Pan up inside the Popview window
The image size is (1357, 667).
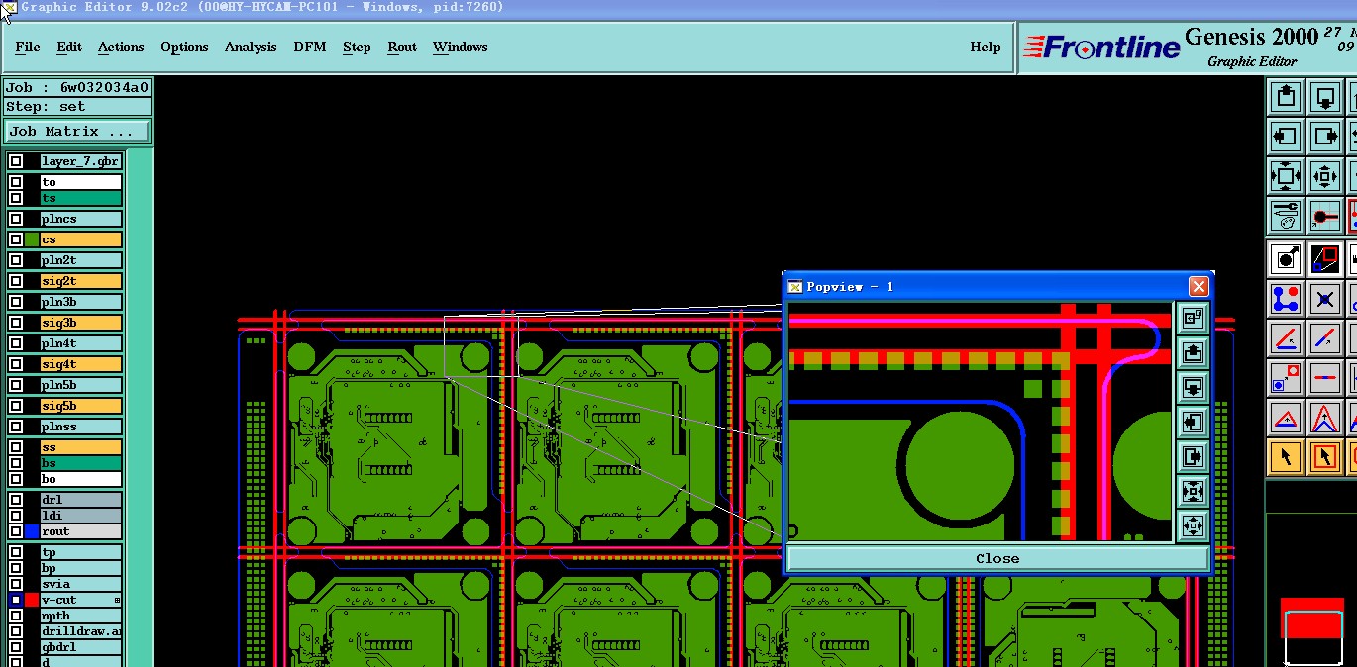(1193, 352)
